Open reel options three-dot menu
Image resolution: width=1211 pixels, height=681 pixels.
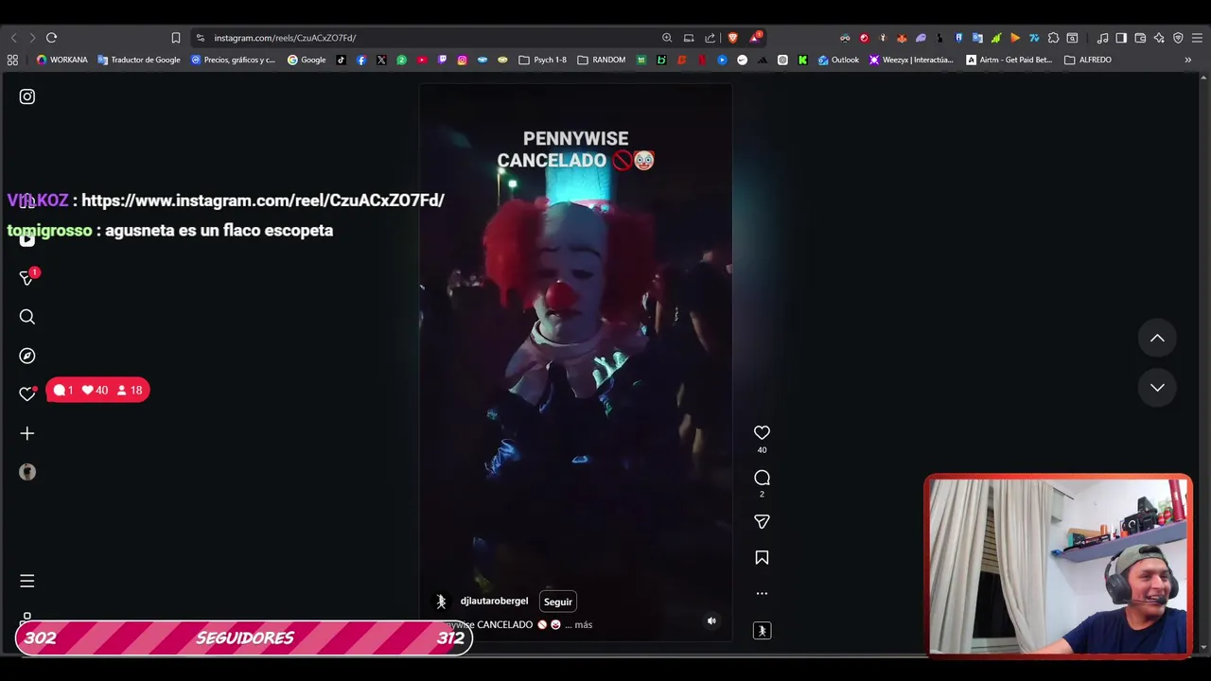point(762,594)
